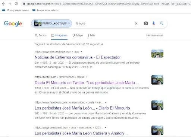Screen dimensions: 191x137
Task: Open 'Diario El Mercurio on Twitter' result
Action: (87, 83)
